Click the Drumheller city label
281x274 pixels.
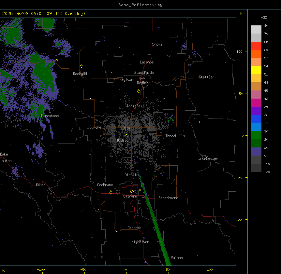click(x=208, y=158)
